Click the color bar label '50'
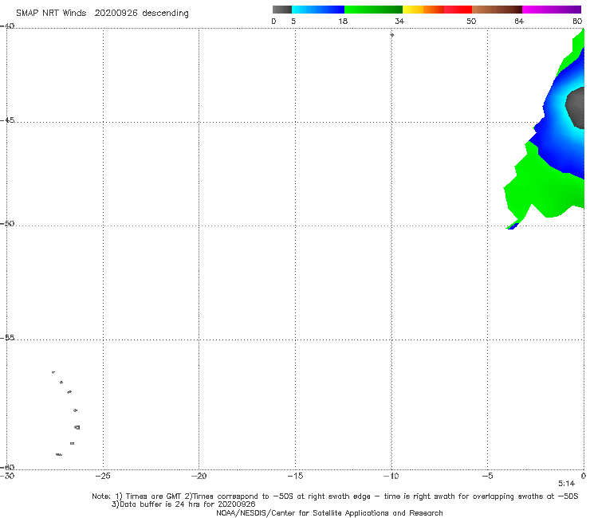The image size is (590, 518). [471, 22]
